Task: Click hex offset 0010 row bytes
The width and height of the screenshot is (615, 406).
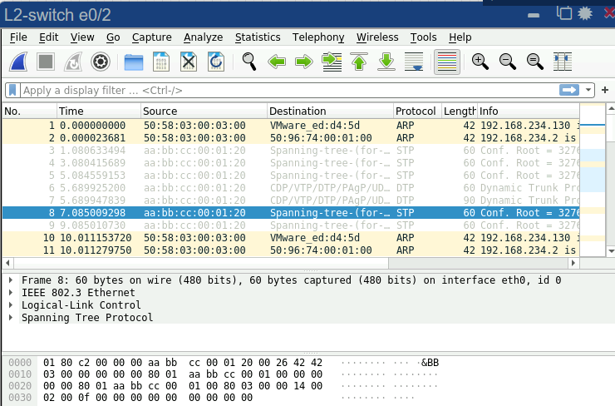Action: pos(183,374)
